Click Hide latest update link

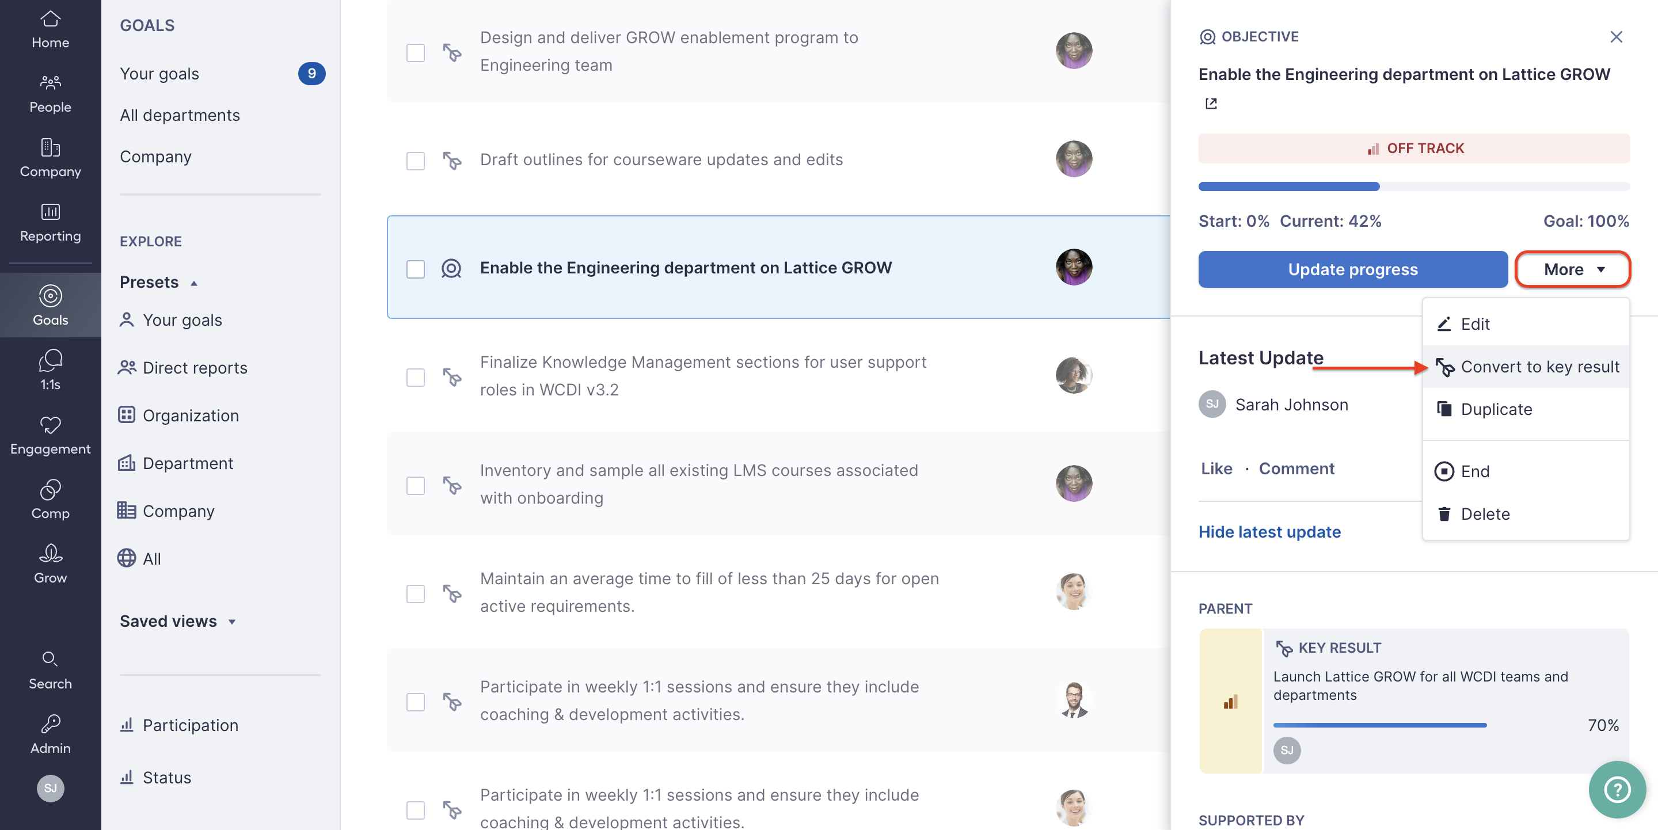(x=1269, y=531)
